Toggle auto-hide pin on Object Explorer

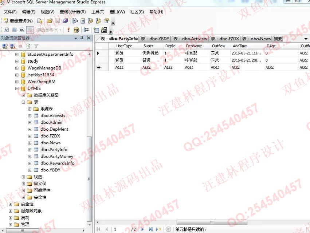[x=82, y=38]
